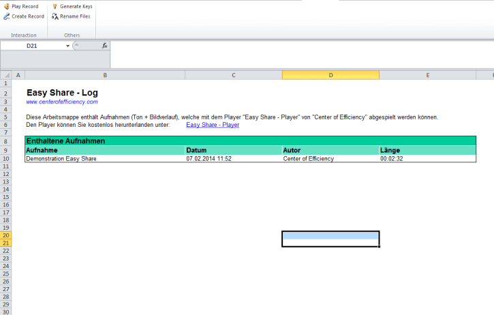Open the Name Box dropdown arrow

tap(67, 46)
